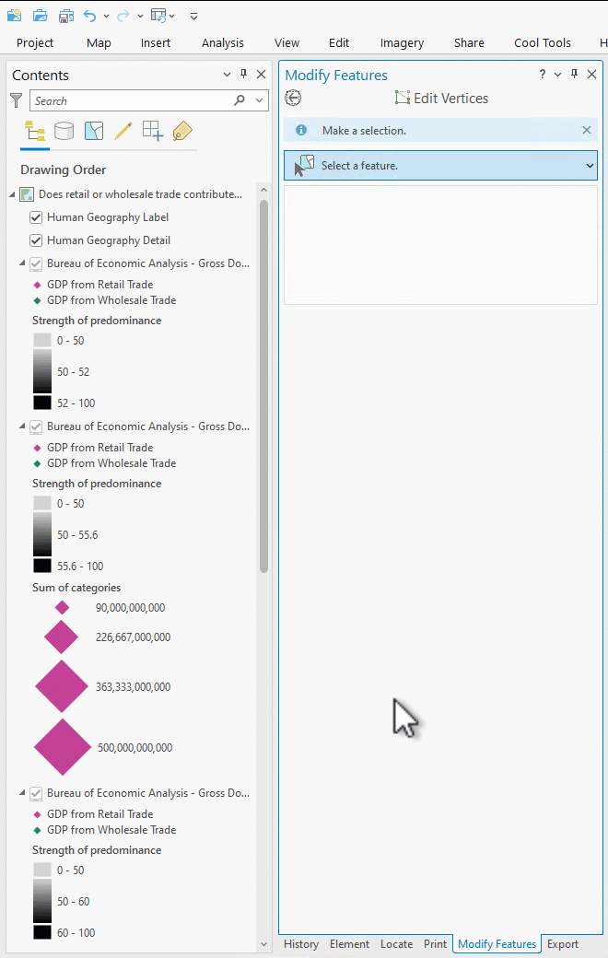Click the Redo arrow icon
608x958 pixels.
pos(123,16)
